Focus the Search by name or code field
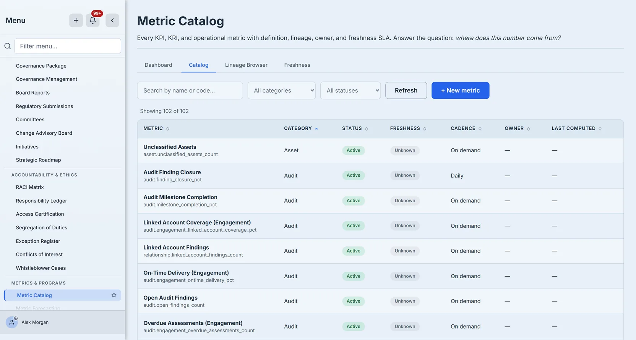636x340 pixels. tap(190, 90)
